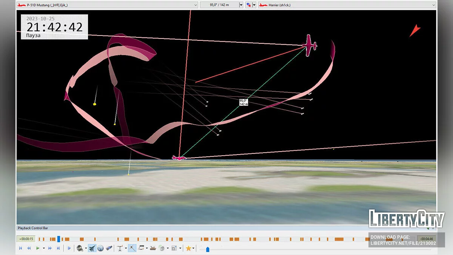The width and height of the screenshot is (453, 255).
Task: Click the binoculars view icon
Action: [109, 248]
